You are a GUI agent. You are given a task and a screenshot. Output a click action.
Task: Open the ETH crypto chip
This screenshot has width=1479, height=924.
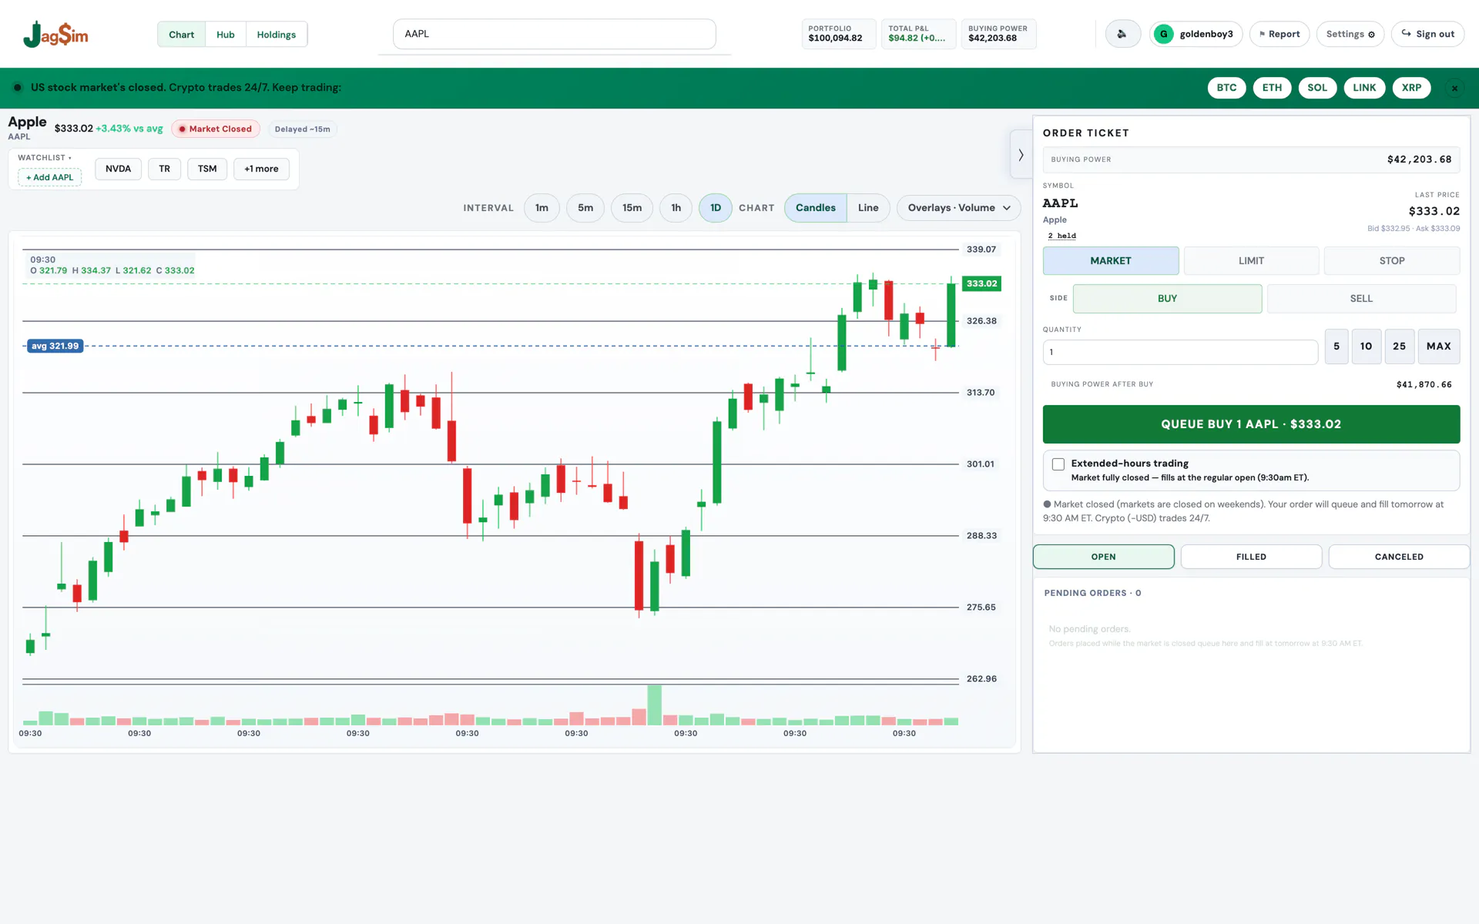(x=1272, y=88)
